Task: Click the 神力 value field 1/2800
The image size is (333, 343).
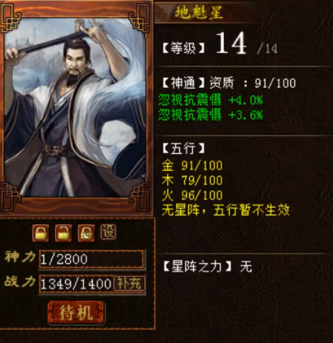Action: pos(91,259)
